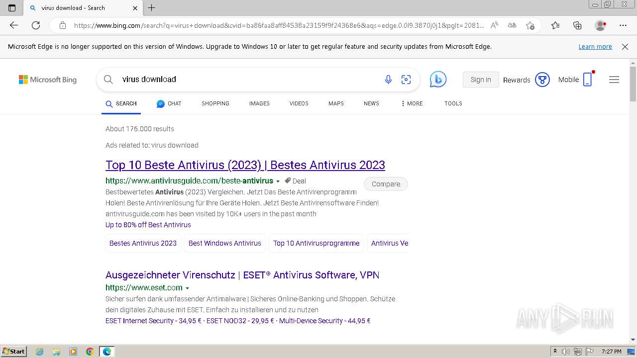Click the search magnifier icon in Bing box
The height and width of the screenshot is (358, 637).
108,80
